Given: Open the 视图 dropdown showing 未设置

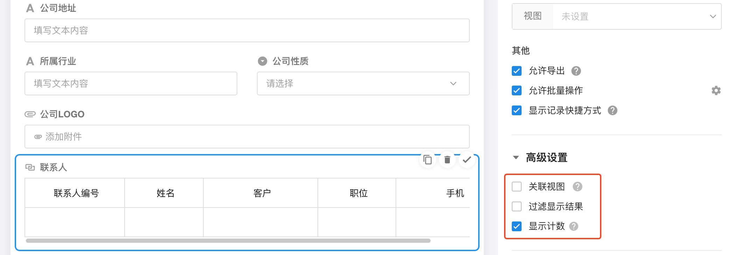Looking at the screenshot, I should [636, 16].
